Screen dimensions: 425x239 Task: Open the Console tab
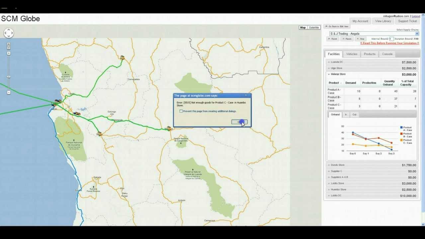387,54
